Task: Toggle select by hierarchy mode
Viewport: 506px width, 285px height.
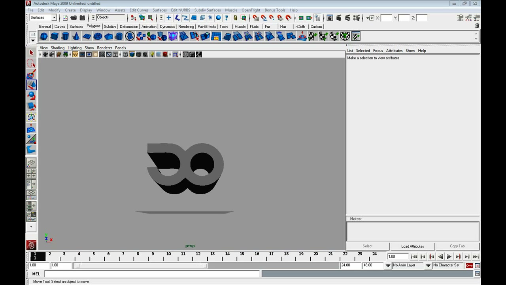Action: (133, 18)
